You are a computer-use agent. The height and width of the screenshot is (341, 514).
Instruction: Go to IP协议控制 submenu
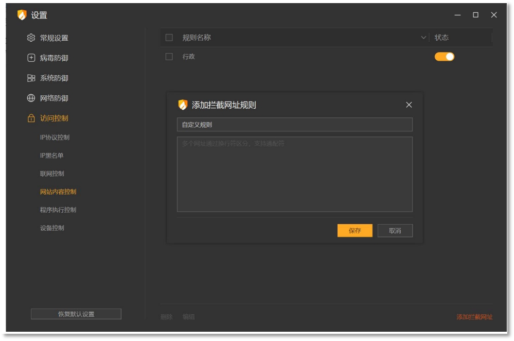coord(55,137)
